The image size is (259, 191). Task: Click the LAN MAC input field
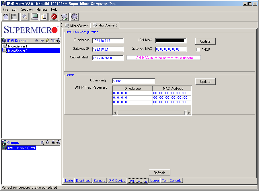[x=171, y=41]
